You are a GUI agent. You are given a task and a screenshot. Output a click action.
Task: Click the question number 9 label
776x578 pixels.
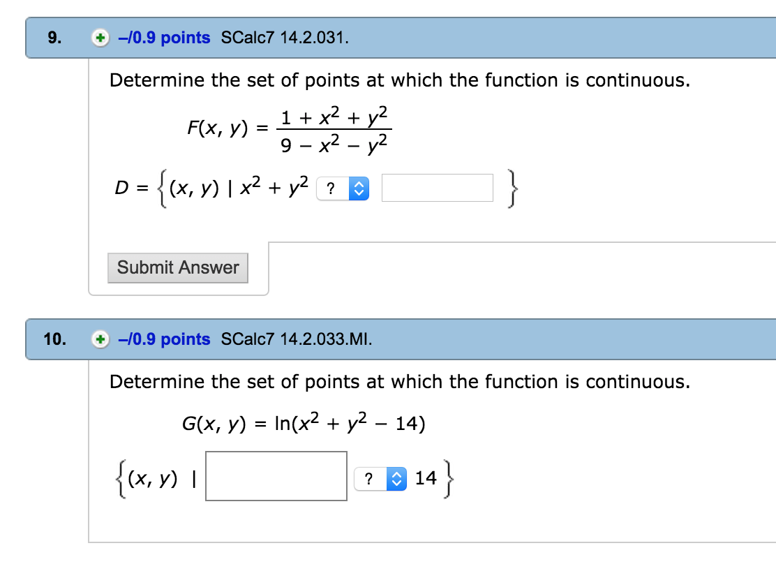pyautogui.click(x=54, y=38)
